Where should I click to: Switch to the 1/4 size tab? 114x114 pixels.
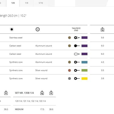(x=13, y=3)
